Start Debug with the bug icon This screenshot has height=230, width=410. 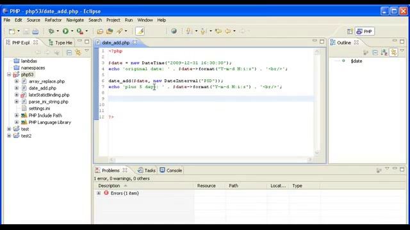(51, 31)
